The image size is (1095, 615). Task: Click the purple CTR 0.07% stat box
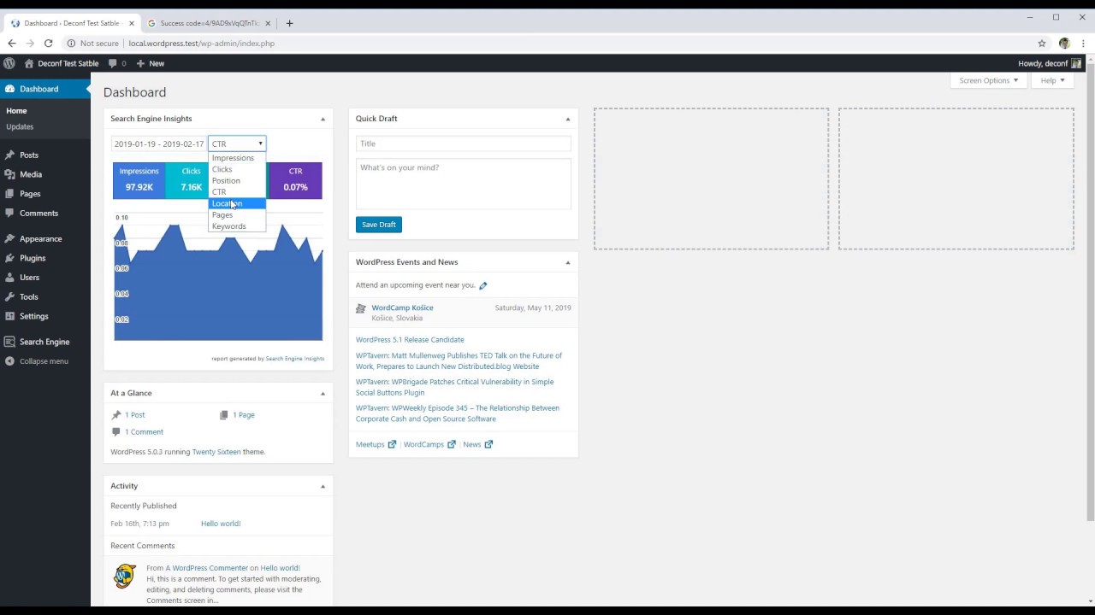[x=295, y=180]
